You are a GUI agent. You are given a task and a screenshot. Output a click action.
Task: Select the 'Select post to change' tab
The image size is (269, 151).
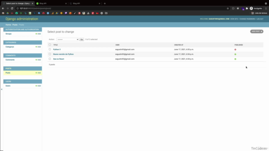[x=18, y=3]
